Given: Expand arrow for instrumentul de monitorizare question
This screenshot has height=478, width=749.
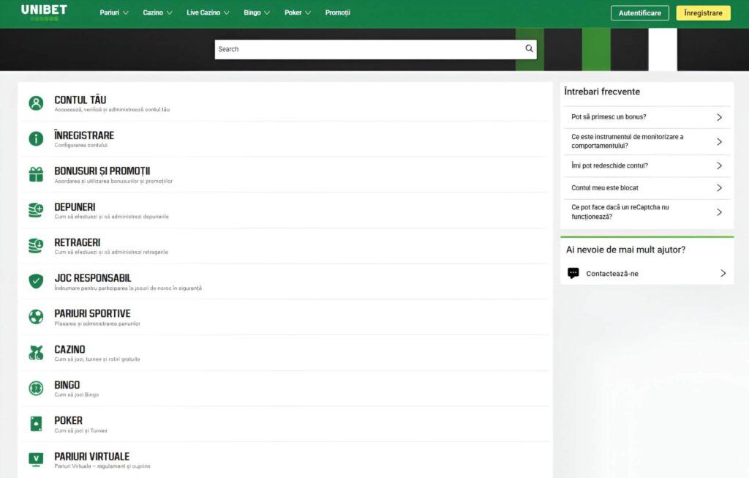Looking at the screenshot, I should point(720,141).
